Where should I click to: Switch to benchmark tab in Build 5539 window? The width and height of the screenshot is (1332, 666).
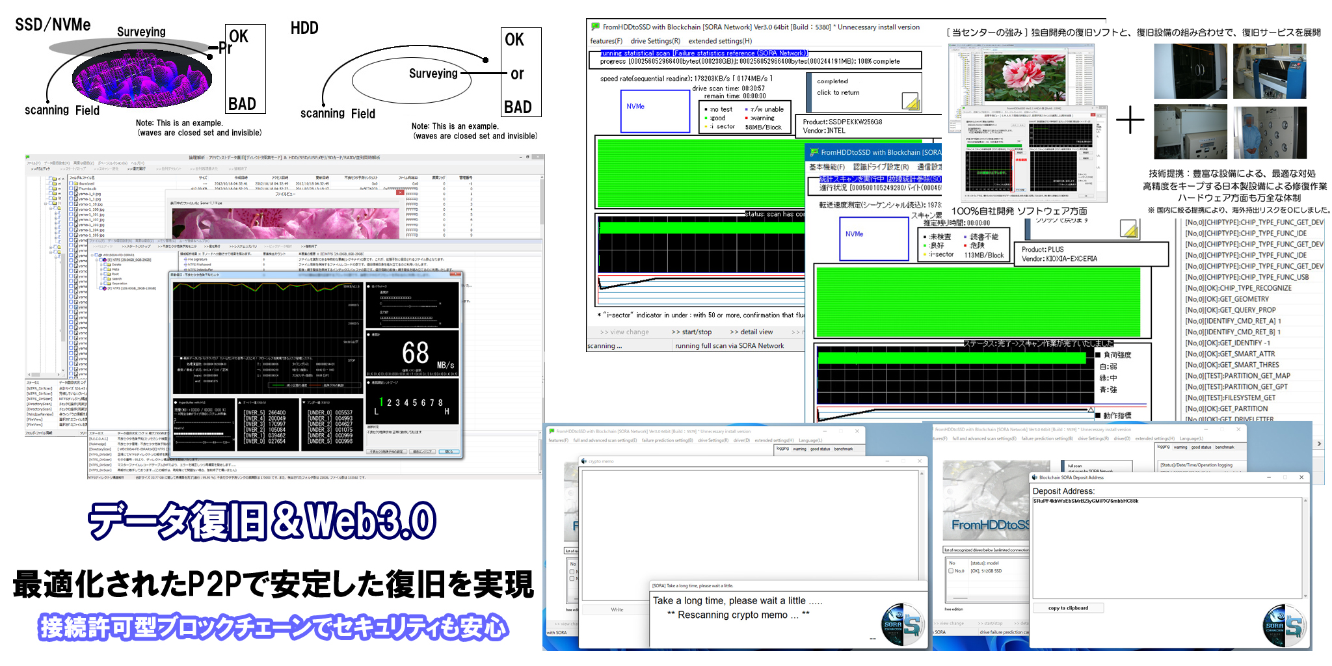[1225, 447]
